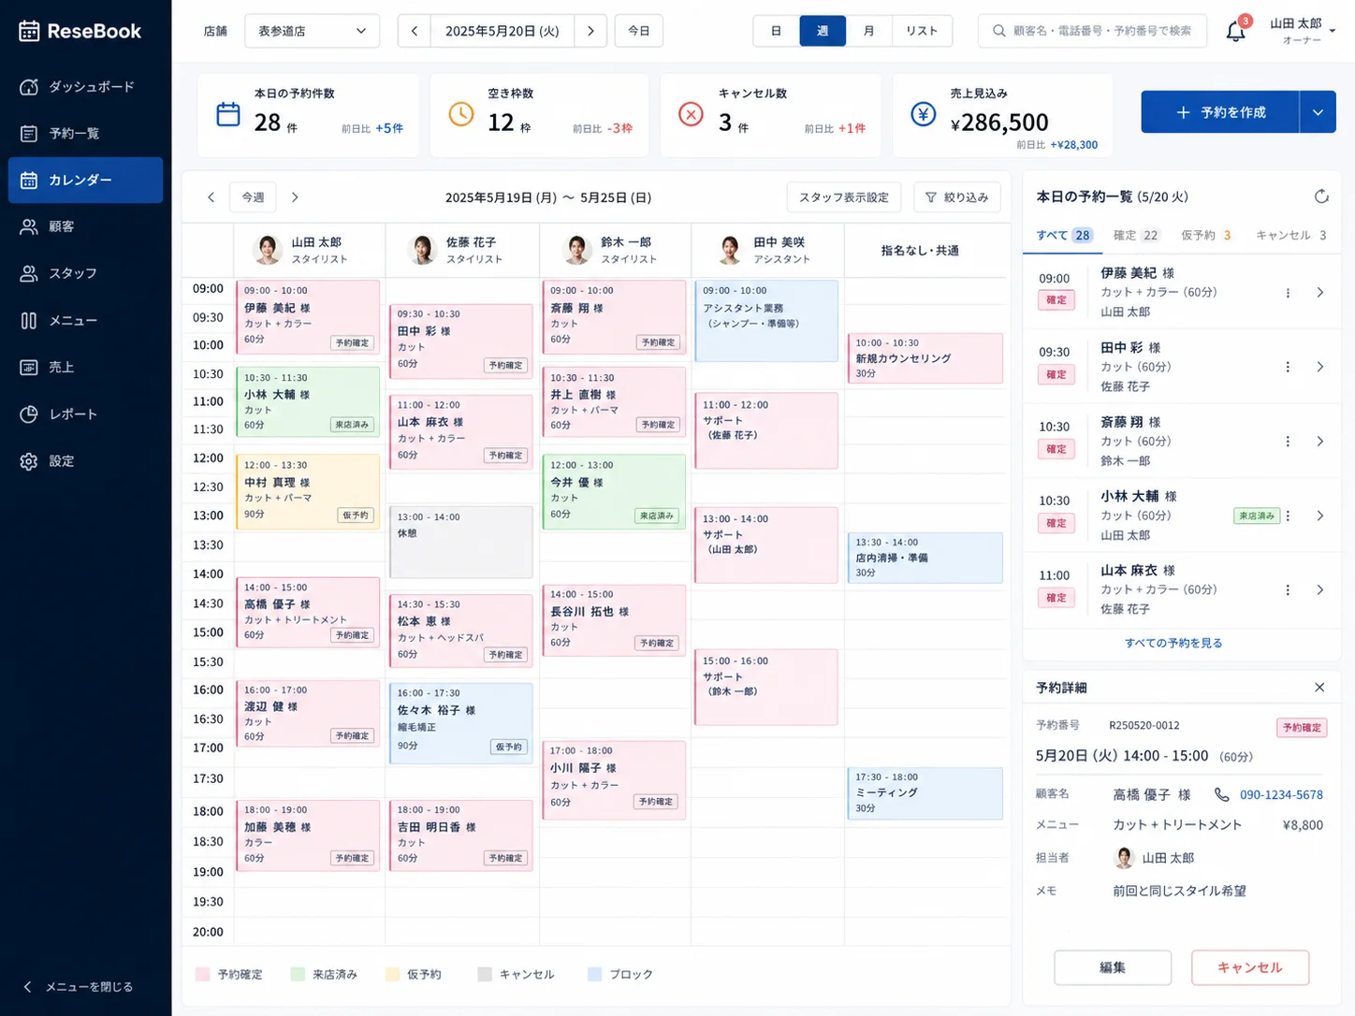
Task: Switch calendar to 月 view
Action: 869,31
